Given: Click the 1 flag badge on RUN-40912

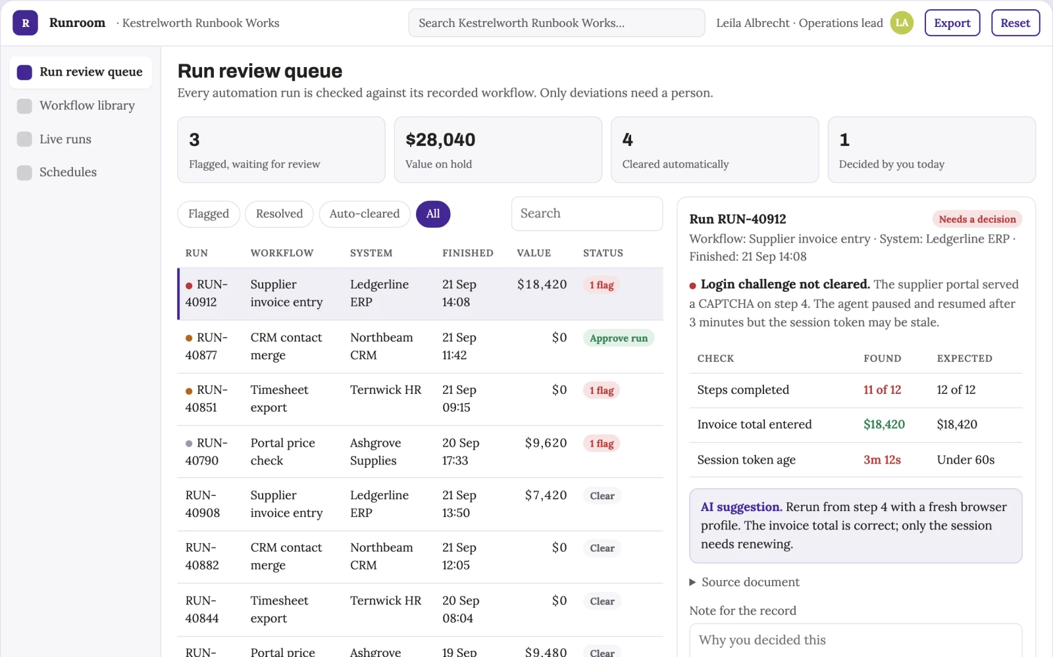Looking at the screenshot, I should (x=602, y=285).
